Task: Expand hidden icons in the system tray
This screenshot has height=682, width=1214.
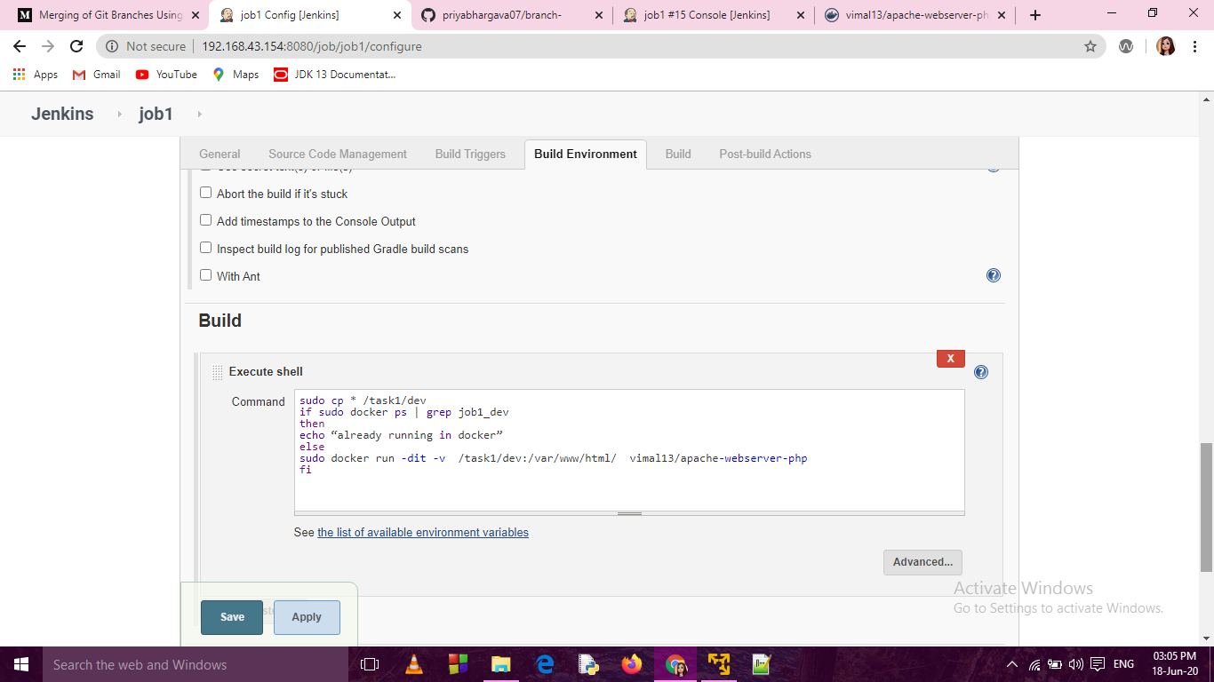Action: coord(1011,663)
